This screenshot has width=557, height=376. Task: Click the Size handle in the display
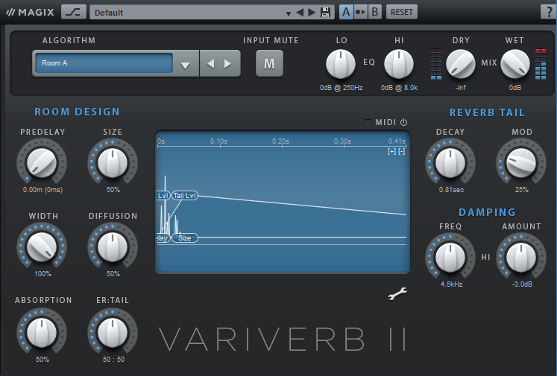pos(185,238)
